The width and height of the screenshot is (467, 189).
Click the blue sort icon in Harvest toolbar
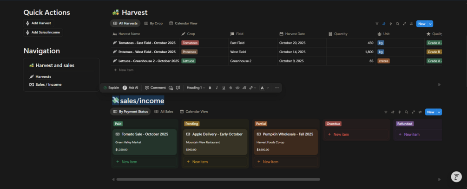click(x=384, y=24)
